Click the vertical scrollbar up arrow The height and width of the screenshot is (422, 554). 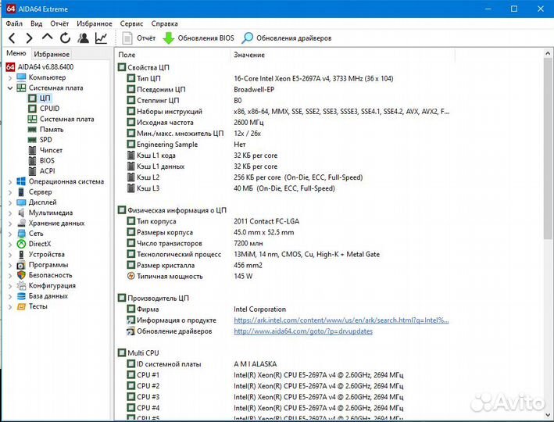coord(548,53)
